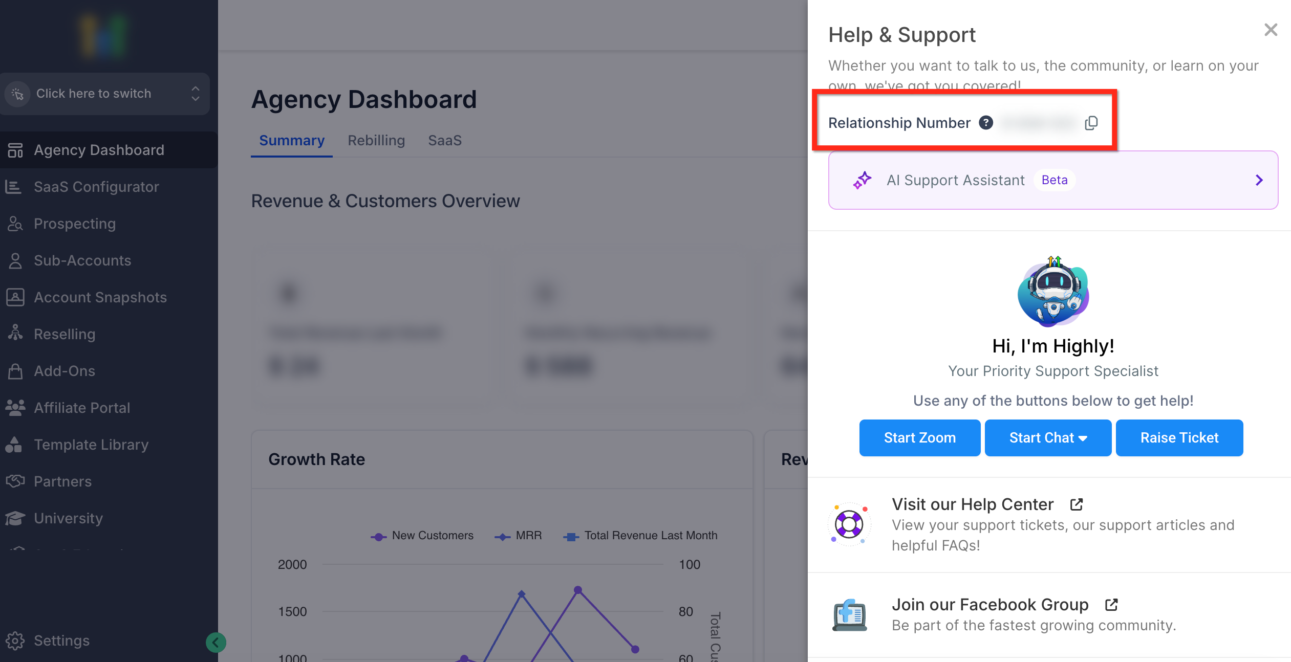Open the Prospecting section

tap(75, 224)
